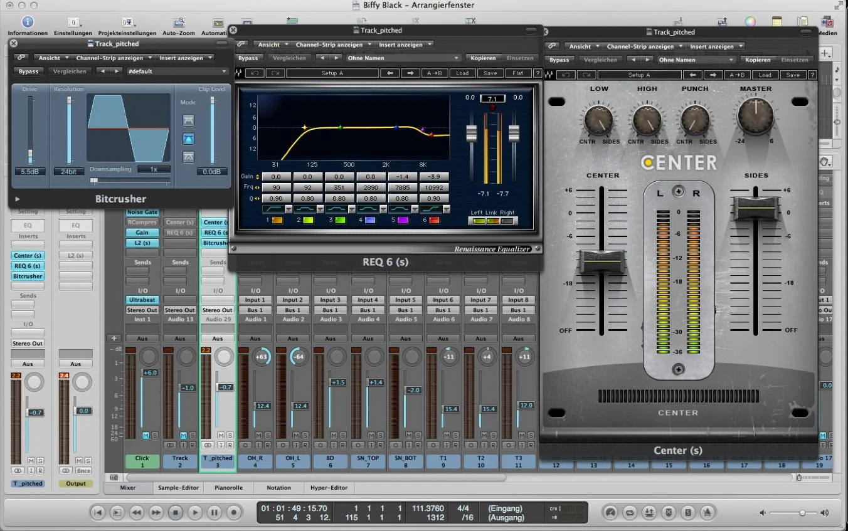848x531 pixels.
Task: Click the REQ 6 undo arrow icon
Action: 255,73
